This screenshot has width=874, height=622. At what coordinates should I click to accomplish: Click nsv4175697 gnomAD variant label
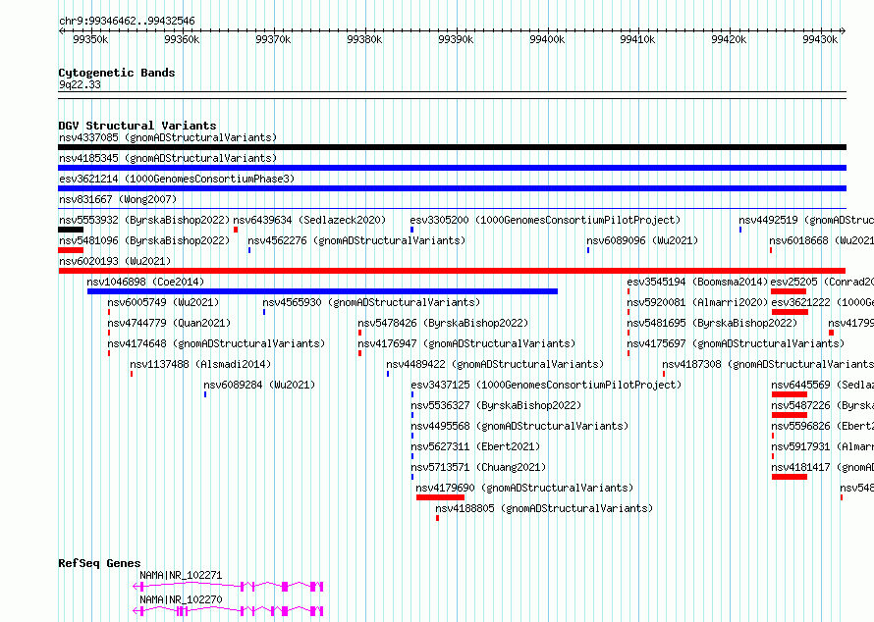click(736, 343)
